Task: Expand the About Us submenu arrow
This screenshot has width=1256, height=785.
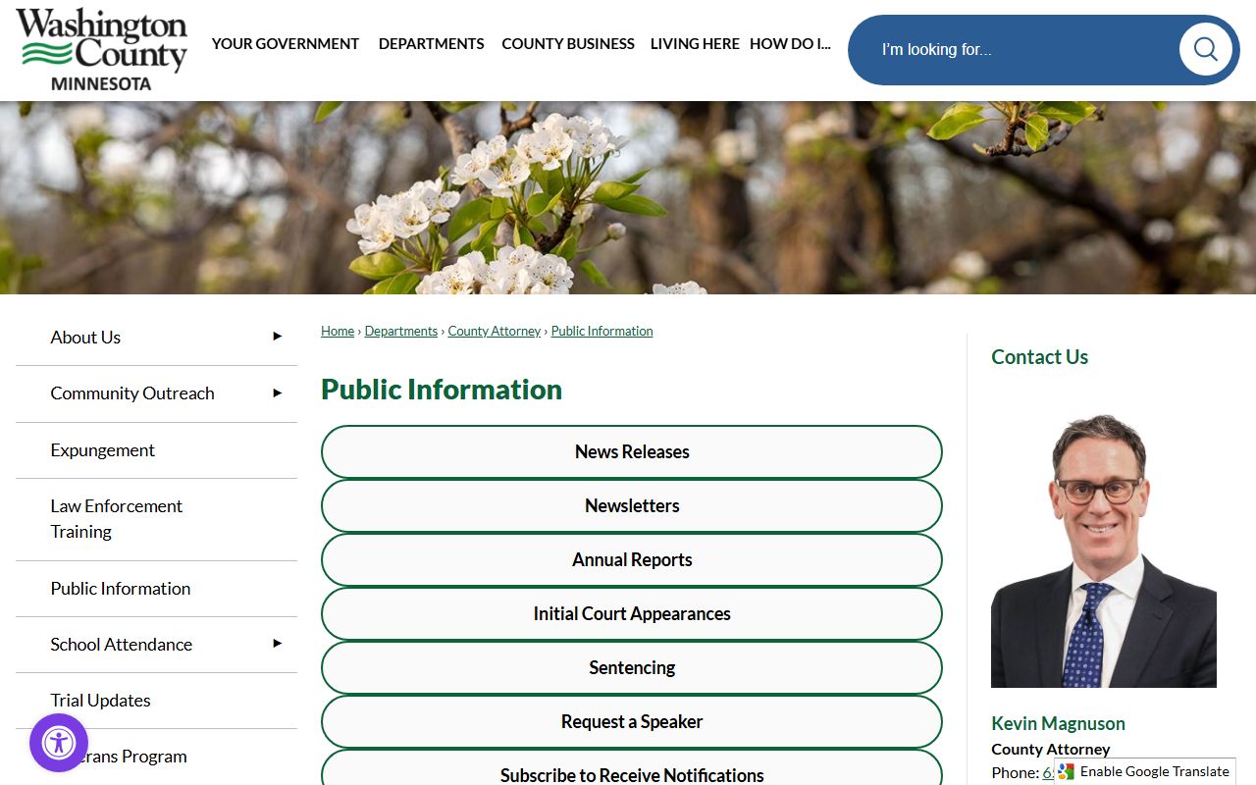Action: pos(277,337)
